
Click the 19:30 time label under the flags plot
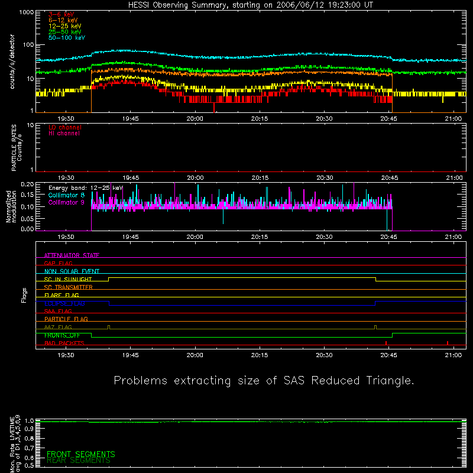(x=66, y=355)
